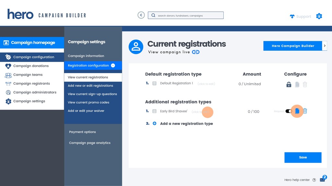
Task: Click the Registration configuration chevron icon
Action: tap(113, 66)
